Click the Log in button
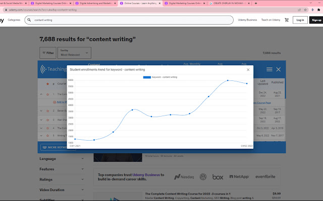 point(300,20)
